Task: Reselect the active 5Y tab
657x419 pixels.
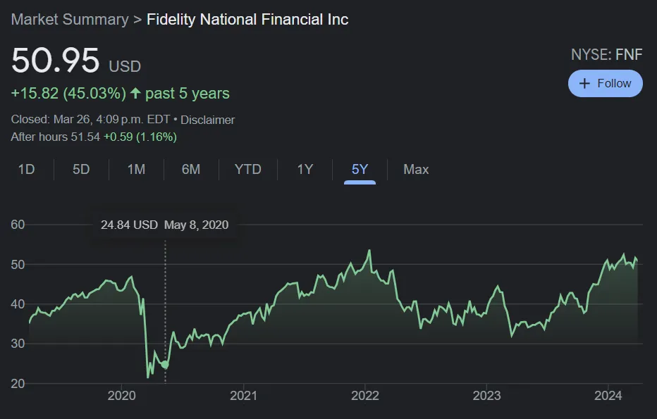Action: (358, 170)
